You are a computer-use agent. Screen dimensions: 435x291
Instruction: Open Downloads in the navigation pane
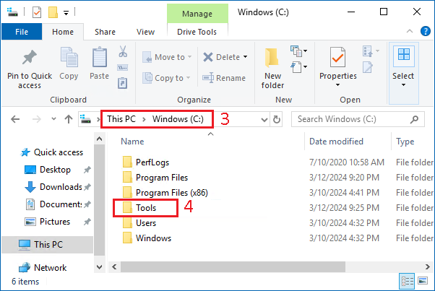pyautogui.click(x=53, y=187)
